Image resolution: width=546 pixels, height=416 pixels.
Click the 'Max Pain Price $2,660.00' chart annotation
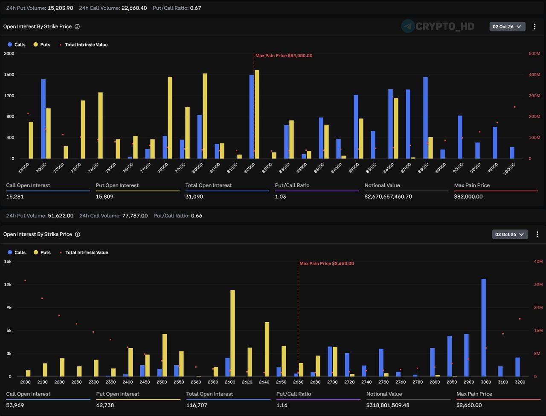click(x=327, y=263)
